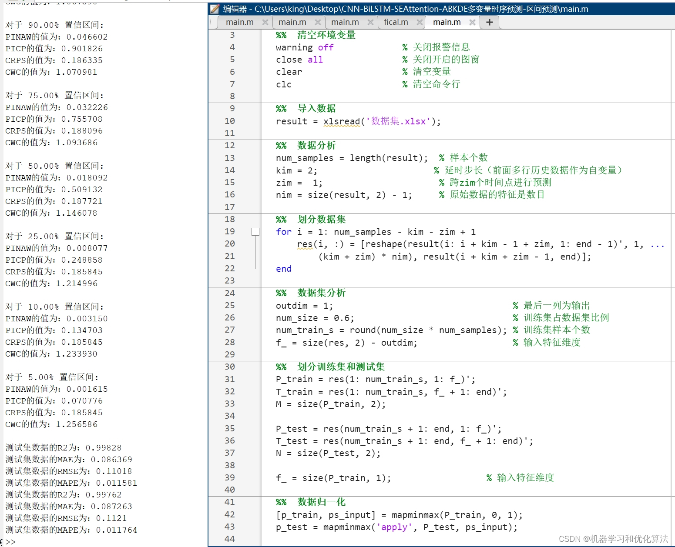Click '测试集数据的RMSE为: 0.11018' output line
675x547 pixels.
[69, 471]
